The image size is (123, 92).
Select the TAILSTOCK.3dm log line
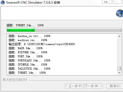click(29, 69)
